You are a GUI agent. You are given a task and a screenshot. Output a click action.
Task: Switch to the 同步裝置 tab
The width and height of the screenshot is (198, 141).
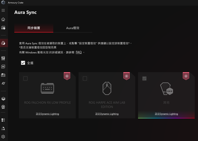pyautogui.click(x=34, y=28)
